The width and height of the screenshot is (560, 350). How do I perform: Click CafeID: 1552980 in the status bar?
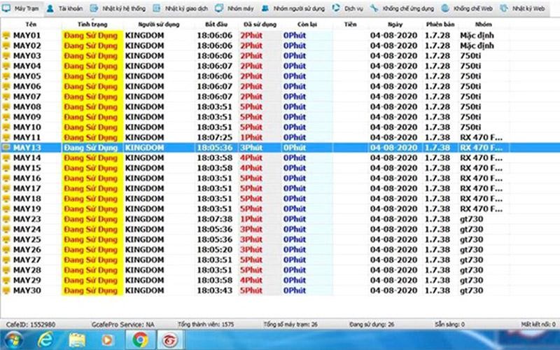[x=31, y=324]
